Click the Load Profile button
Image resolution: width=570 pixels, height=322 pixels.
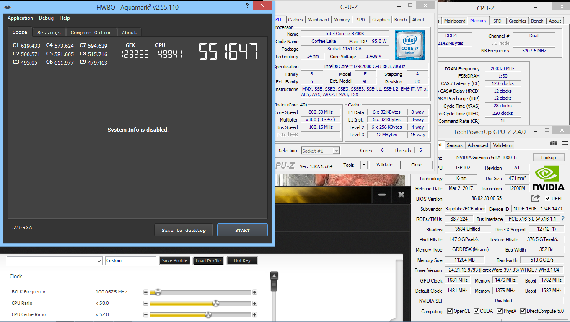[208, 261]
